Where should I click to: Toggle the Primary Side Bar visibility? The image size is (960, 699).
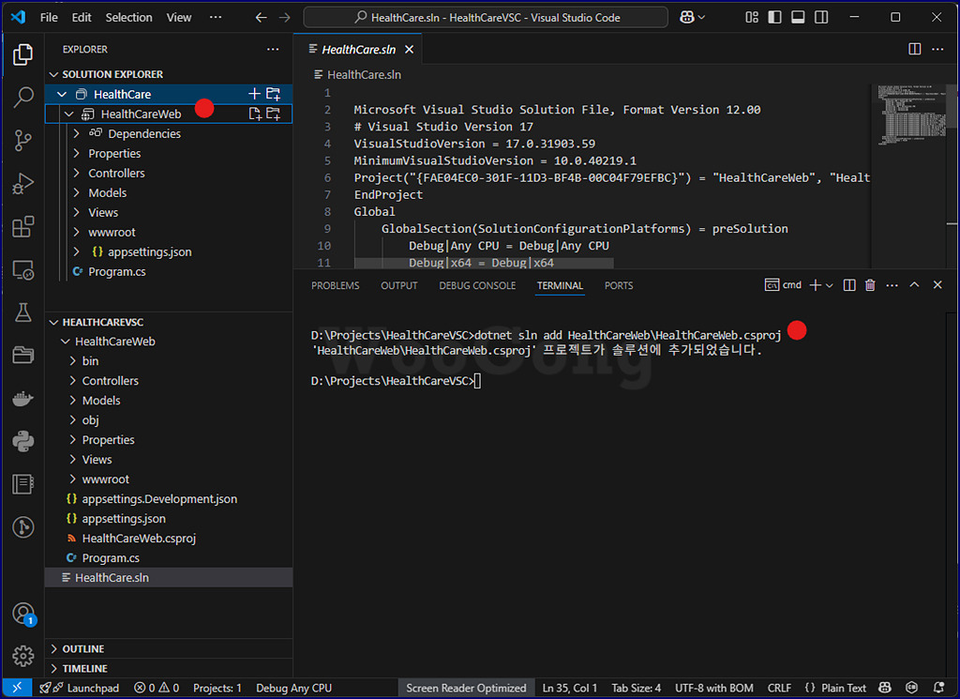pos(774,17)
